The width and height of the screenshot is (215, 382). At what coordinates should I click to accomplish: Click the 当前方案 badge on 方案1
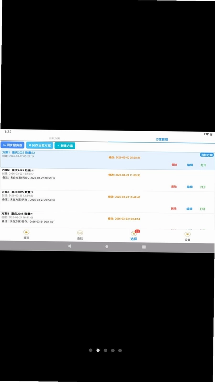pyautogui.click(x=207, y=155)
